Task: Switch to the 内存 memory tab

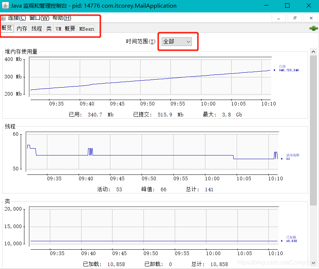Action: pyautogui.click(x=22, y=28)
